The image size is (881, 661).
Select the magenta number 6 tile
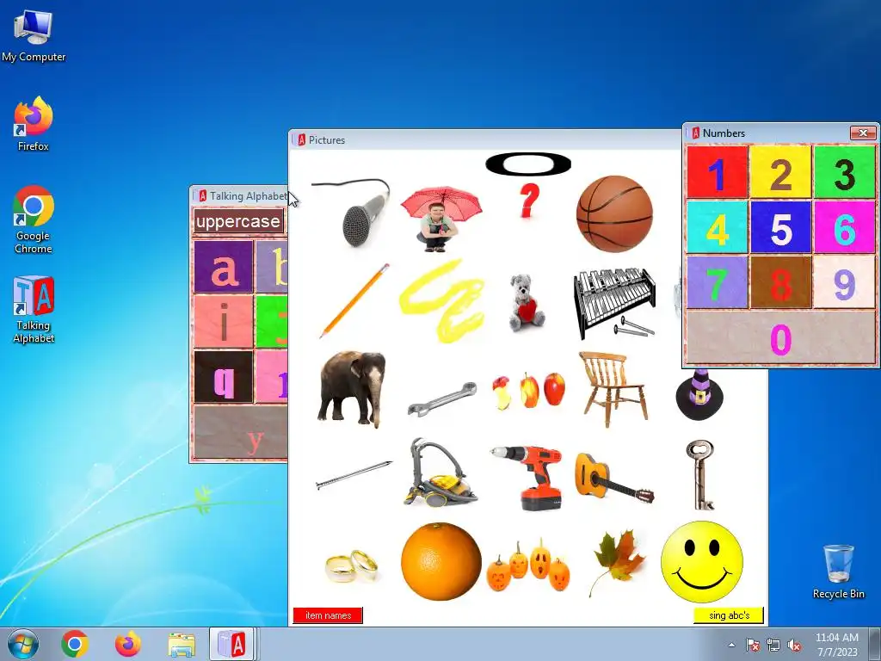click(845, 227)
